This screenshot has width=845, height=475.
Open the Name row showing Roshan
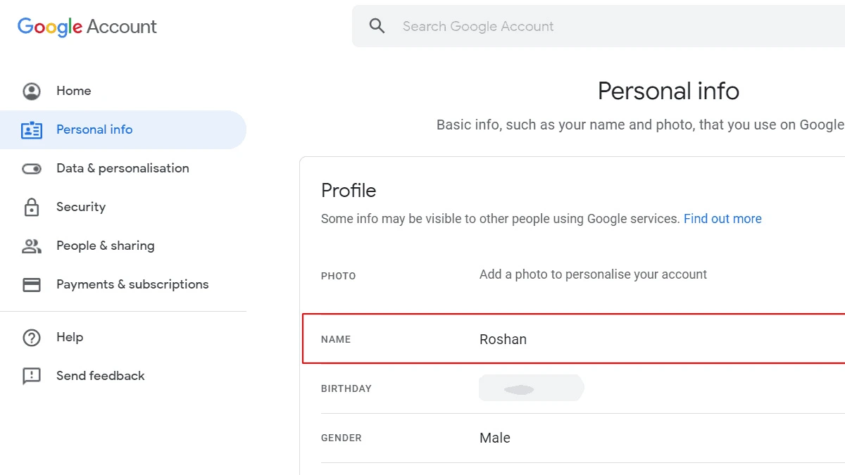coord(574,339)
